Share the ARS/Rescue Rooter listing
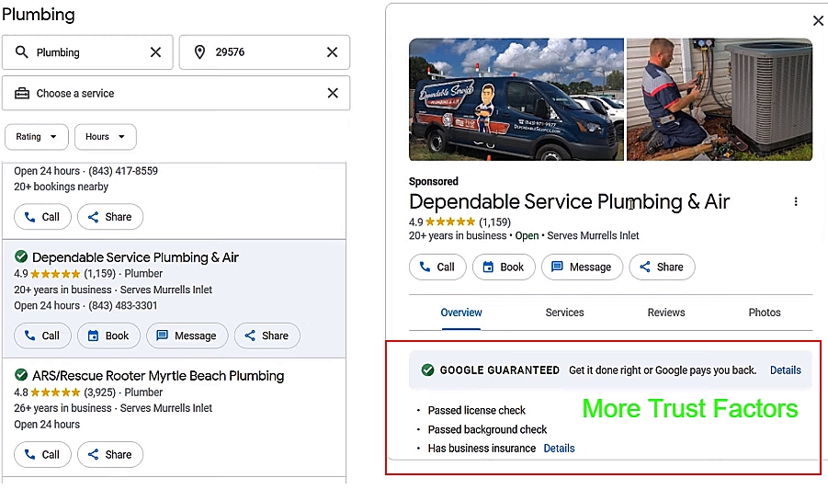Screen dimensions: 828x489 pyautogui.click(x=110, y=455)
